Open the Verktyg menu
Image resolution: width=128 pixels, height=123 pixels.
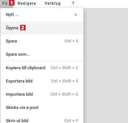click(x=53, y=3)
